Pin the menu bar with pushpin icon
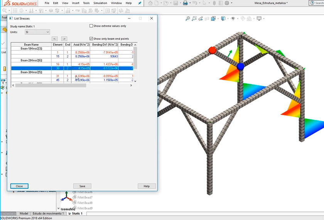Image resolution: width=324 pixels, height=220 pixels. point(140,3)
